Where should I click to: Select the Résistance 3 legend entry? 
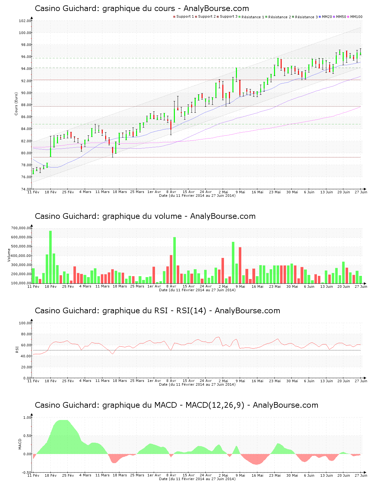click(x=305, y=17)
